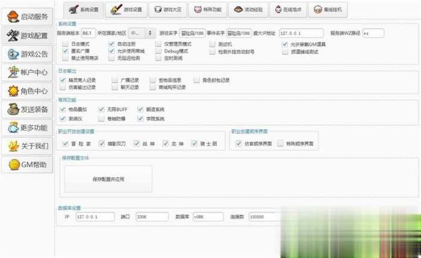Click the pig icon on 特殊功能 tab

click(x=198, y=10)
